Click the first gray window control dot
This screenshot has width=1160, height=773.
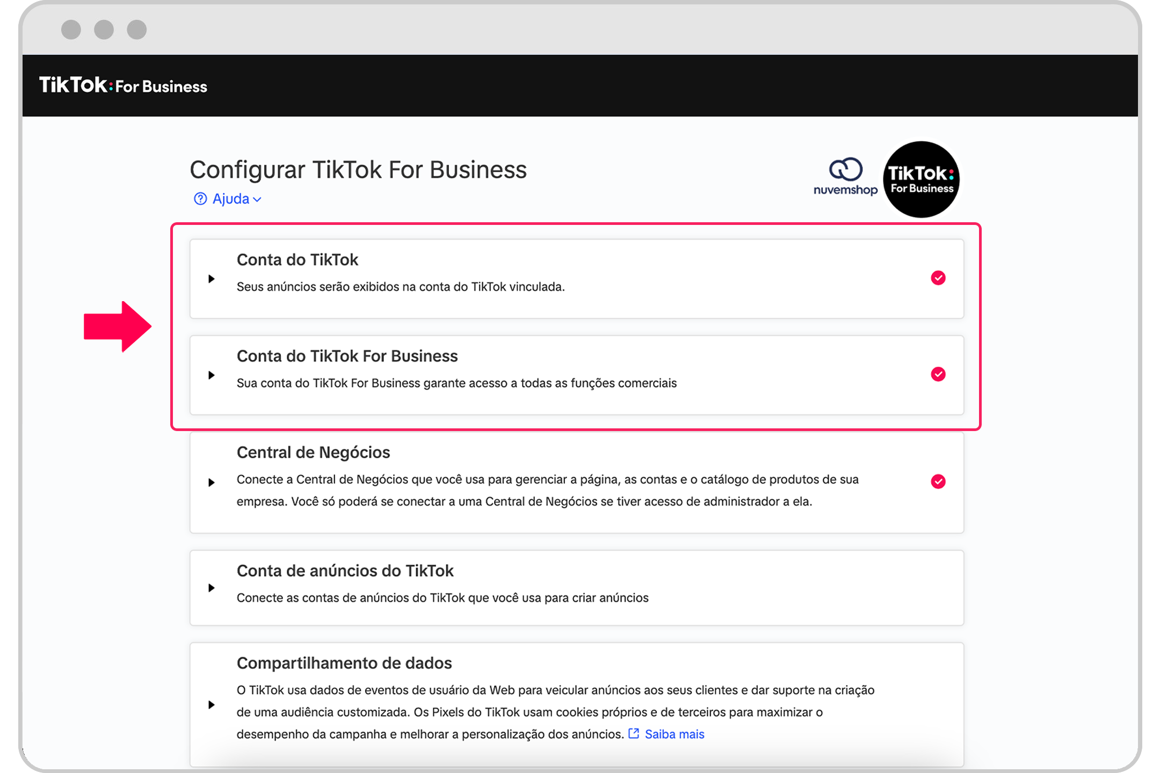[x=71, y=30]
